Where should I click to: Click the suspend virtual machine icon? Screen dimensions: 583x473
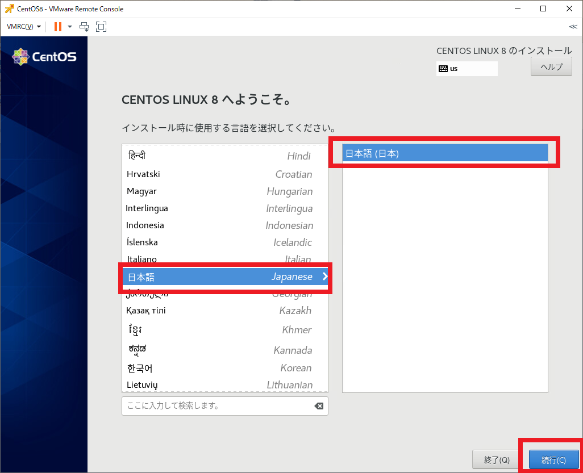57,27
